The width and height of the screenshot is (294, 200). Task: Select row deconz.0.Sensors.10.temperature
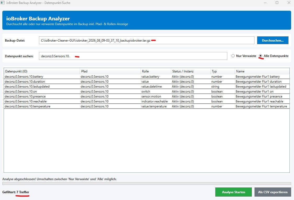coord(147,106)
